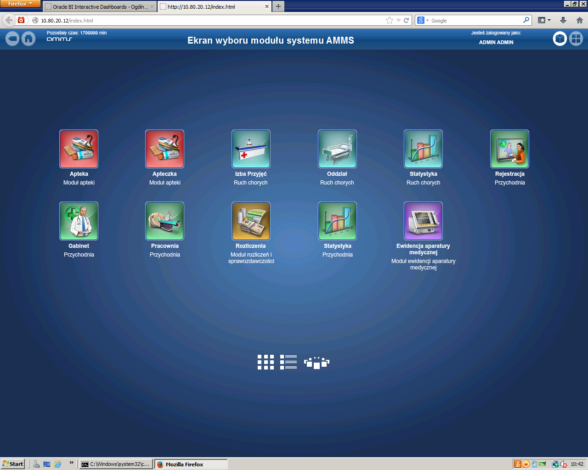The width and height of the screenshot is (588, 470).
Task: Click the Gabinet label text
Action: (79, 246)
